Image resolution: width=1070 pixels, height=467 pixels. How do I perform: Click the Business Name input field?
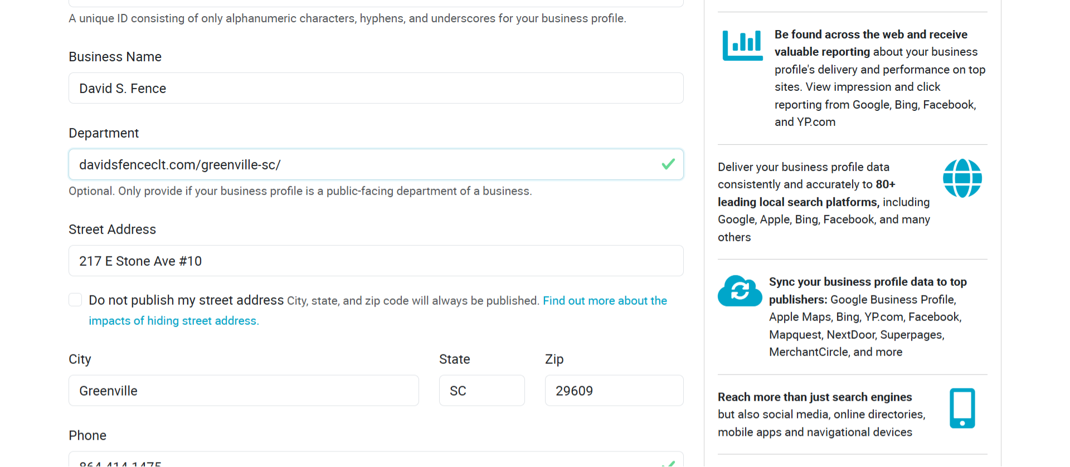point(376,88)
